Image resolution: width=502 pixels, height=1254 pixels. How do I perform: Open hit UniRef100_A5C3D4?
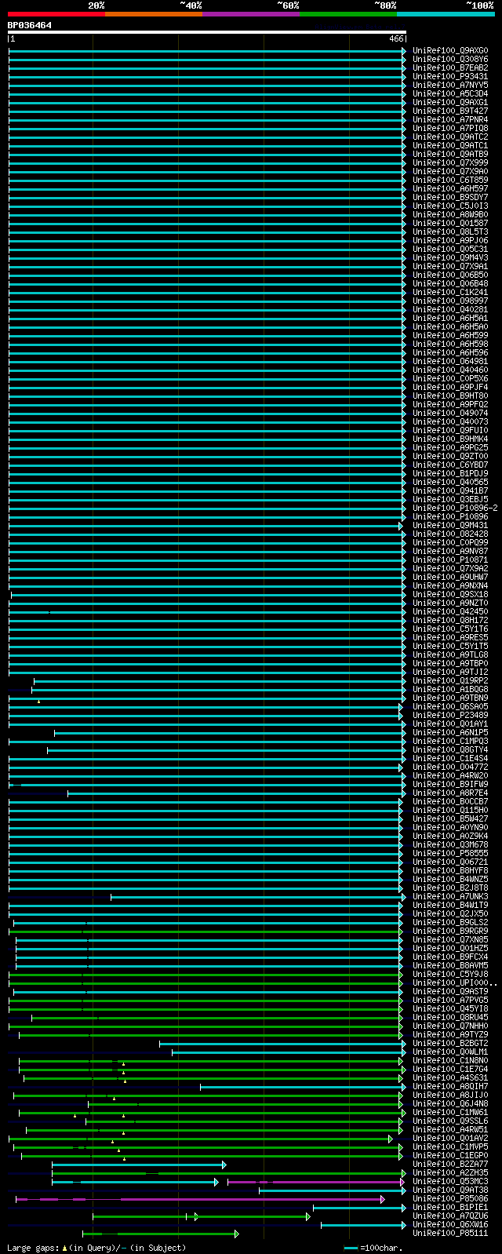click(450, 94)
